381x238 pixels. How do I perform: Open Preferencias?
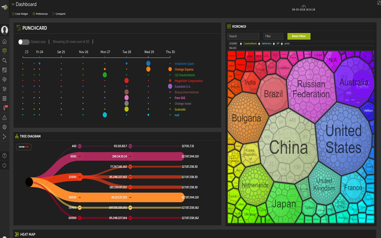click(x=40, y=14)
